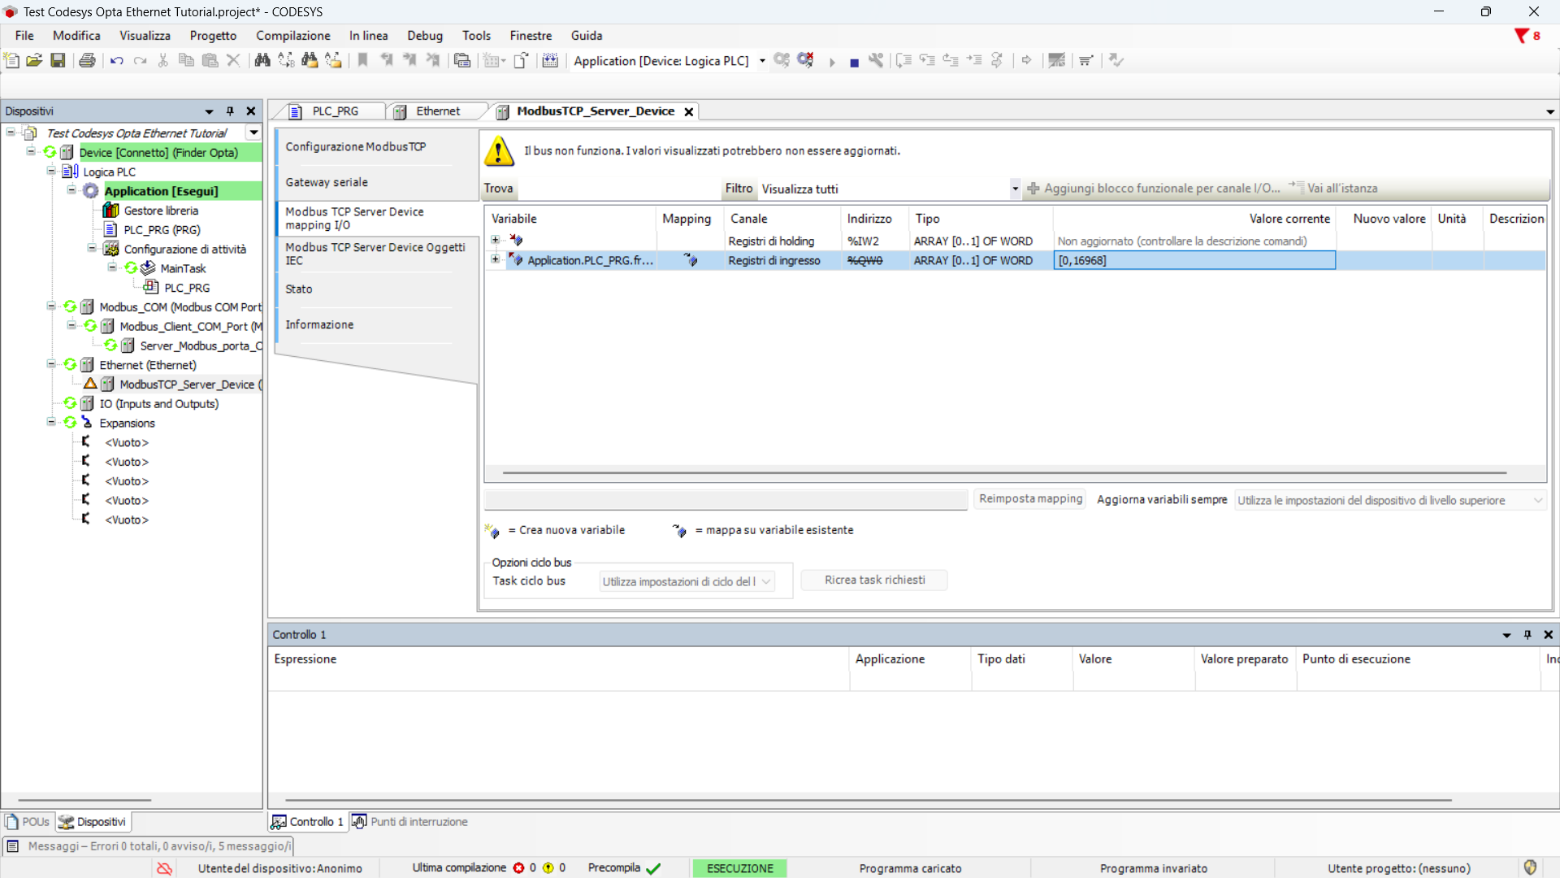The image size is (1560, 878).
Task: Click the Ricrea task richiesti button
Action: 874,580
